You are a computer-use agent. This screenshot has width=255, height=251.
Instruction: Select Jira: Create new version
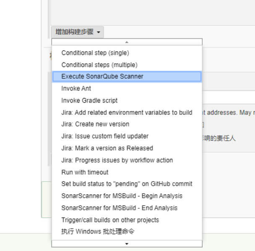127,124
